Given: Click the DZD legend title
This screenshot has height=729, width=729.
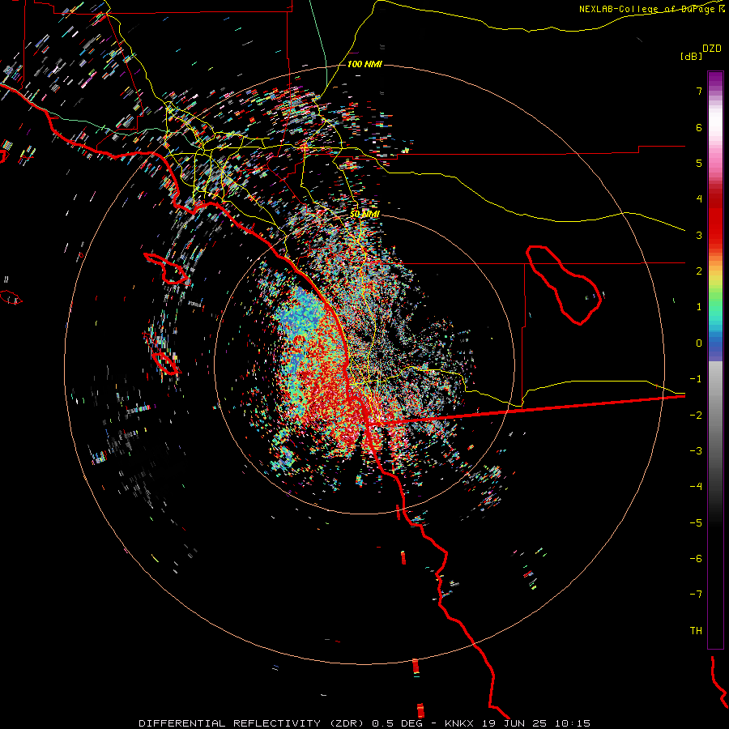Looking at the screenshot, I should point(712,49).
